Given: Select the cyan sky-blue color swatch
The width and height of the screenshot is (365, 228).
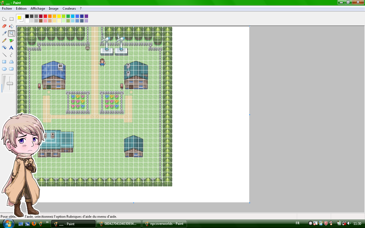Looking at the screenshot, I should click(x=73, y=16).
